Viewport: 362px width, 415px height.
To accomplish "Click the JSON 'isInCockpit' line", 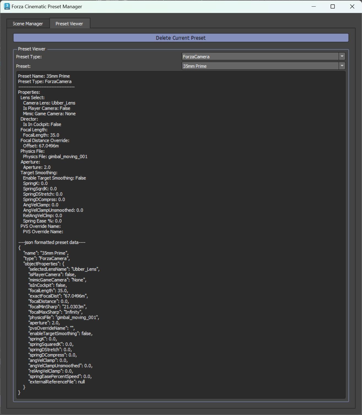I will (x=48, y=285).
